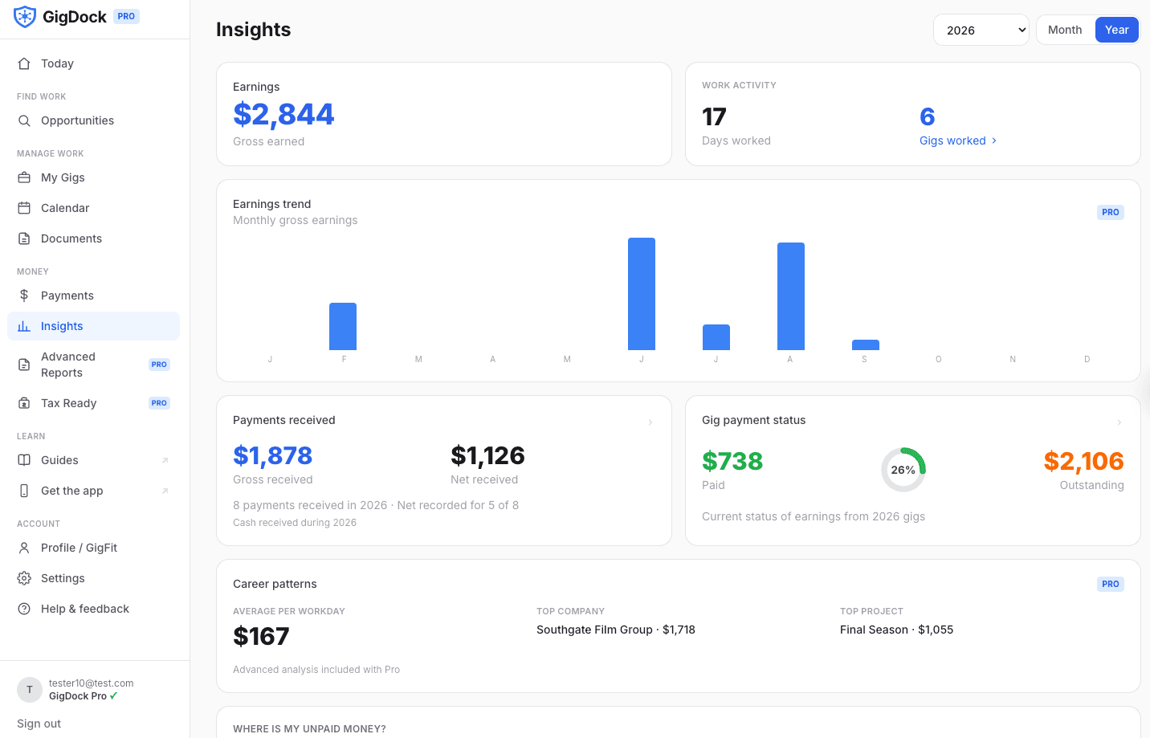This screenshot has height=738, width=1150.
Task: Switch the view to Month
Action: 1065,30
